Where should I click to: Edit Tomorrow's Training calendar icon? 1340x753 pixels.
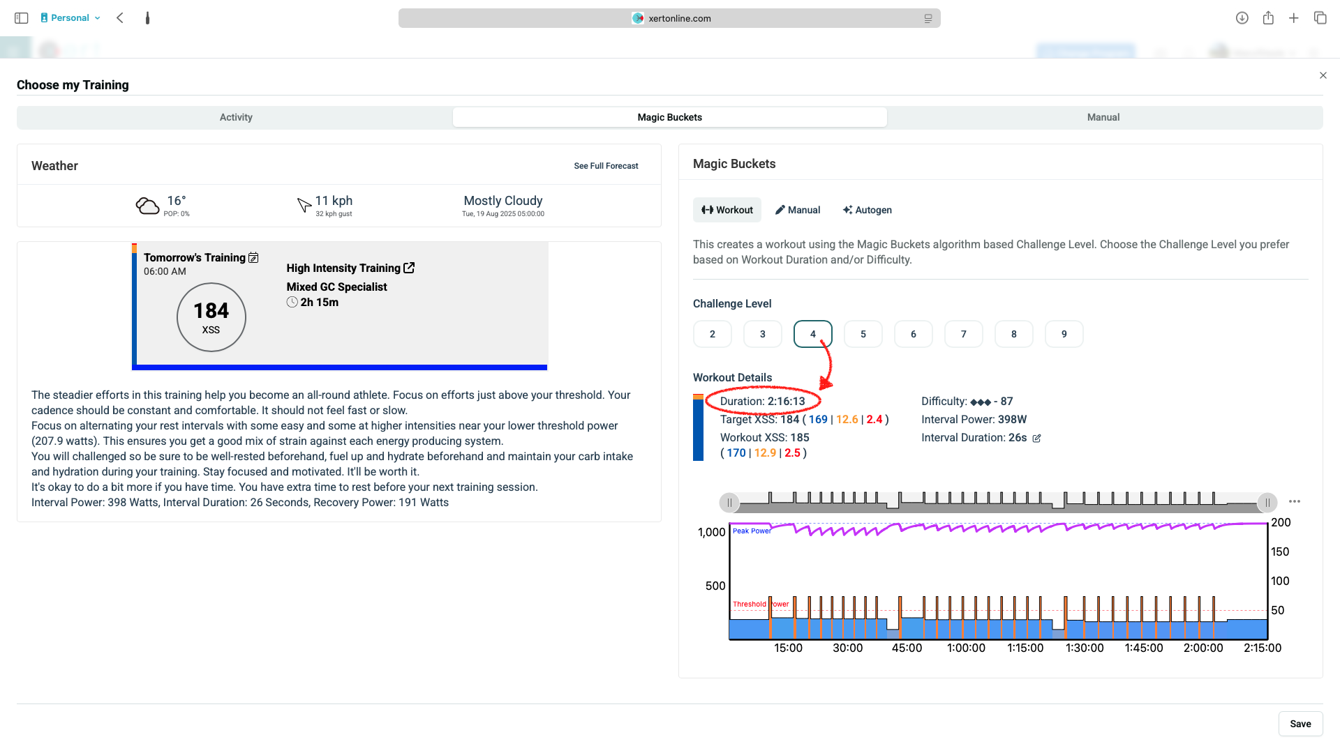click(x=253, y=258)
